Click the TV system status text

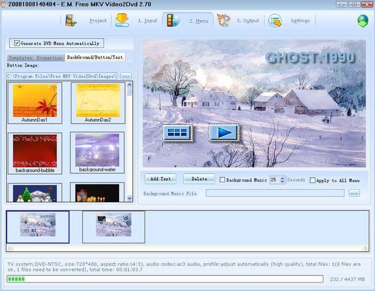184,267
